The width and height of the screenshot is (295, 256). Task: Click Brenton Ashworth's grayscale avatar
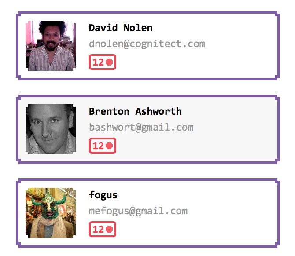(x=51, y=129)
